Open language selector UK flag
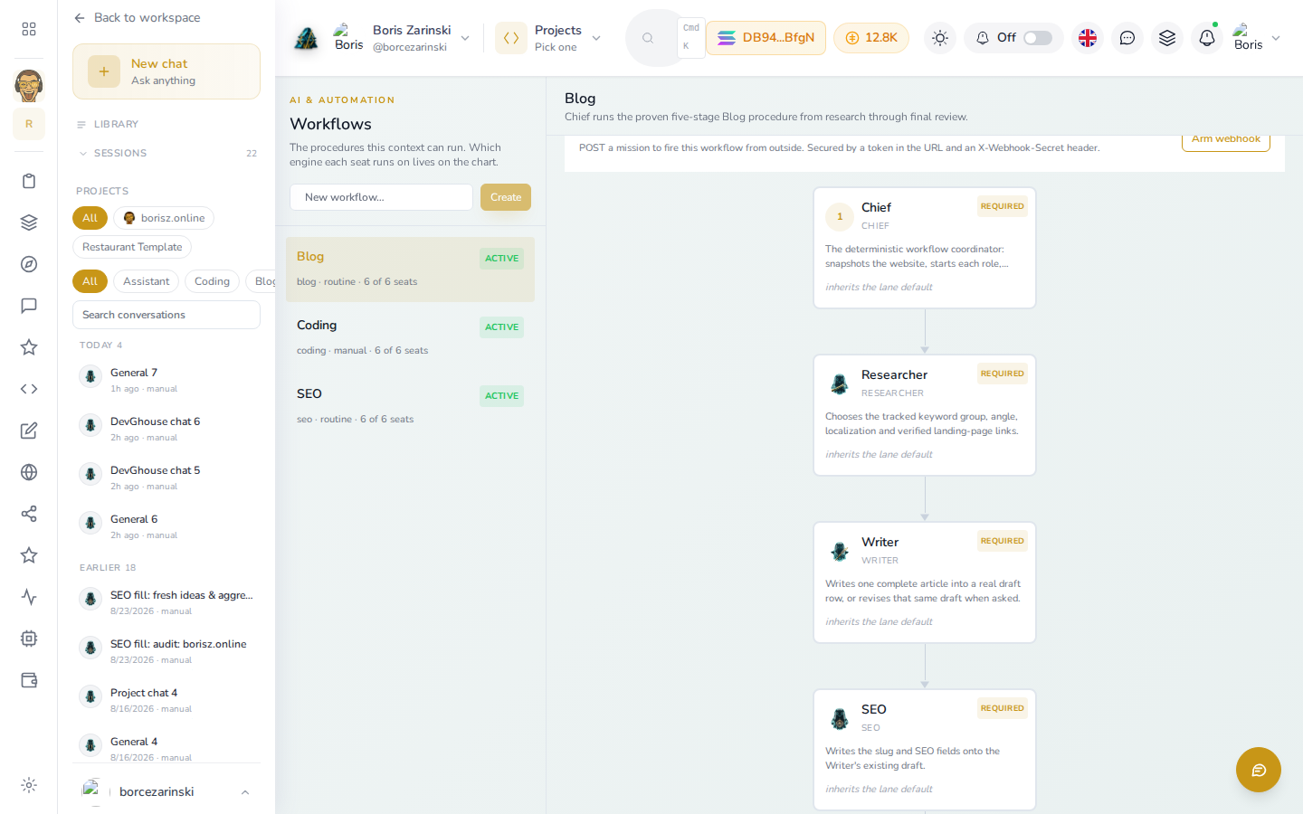The image size is (1303, 814). (x=1088, y=38)
